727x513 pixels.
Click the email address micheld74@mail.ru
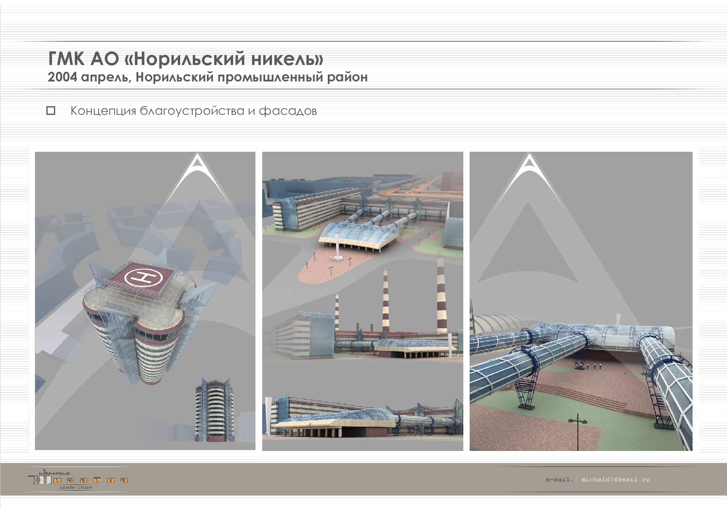click(615, 480)
